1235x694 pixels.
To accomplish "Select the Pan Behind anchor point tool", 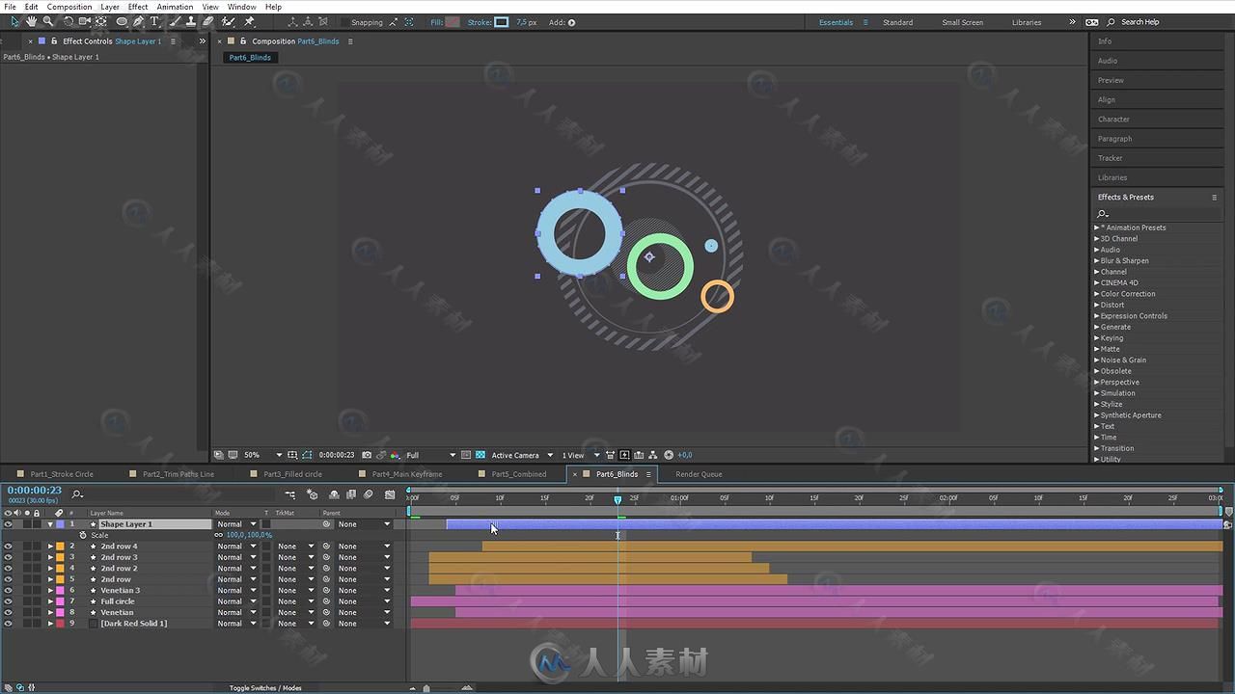I will pyautogui.click(x=100, y=21).
